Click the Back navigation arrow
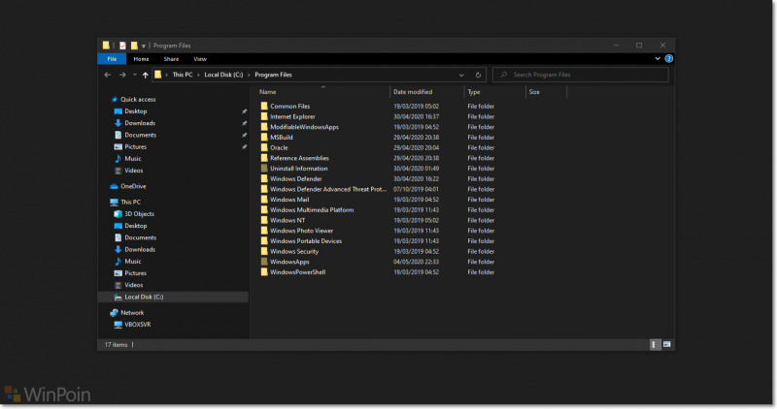The width and height of the screenshot is (777, 409). pos(108,75)
